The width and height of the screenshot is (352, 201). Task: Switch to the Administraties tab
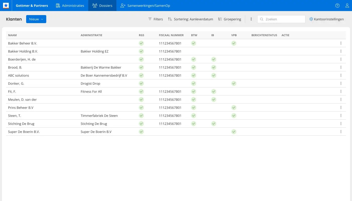coord(70,5)
